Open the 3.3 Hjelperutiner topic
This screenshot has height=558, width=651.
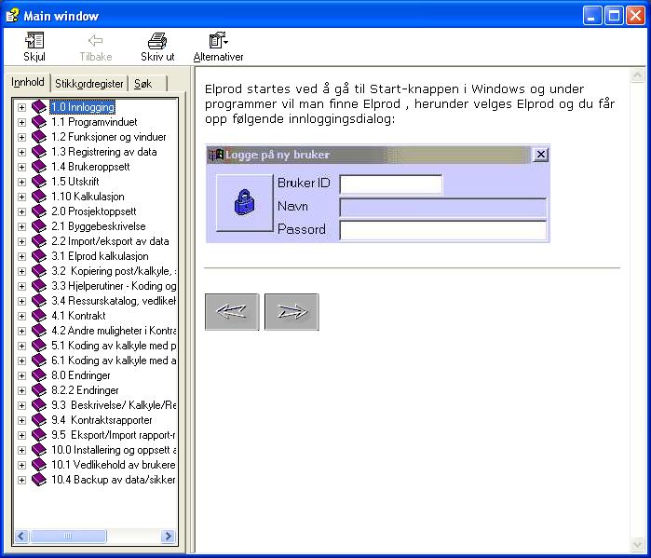(x=114, y=286)
